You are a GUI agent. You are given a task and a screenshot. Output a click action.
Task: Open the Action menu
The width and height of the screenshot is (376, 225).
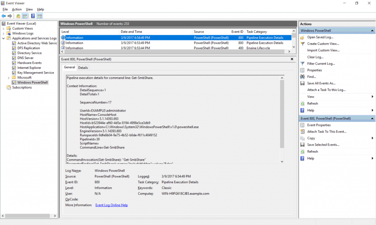17,9
